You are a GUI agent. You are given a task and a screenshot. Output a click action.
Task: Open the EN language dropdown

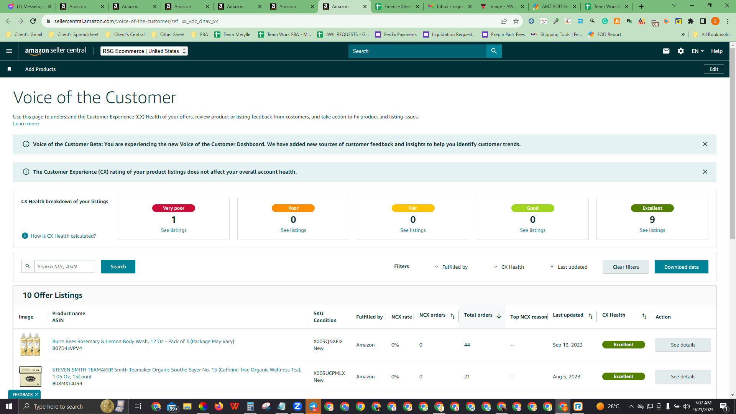(697, 51)
